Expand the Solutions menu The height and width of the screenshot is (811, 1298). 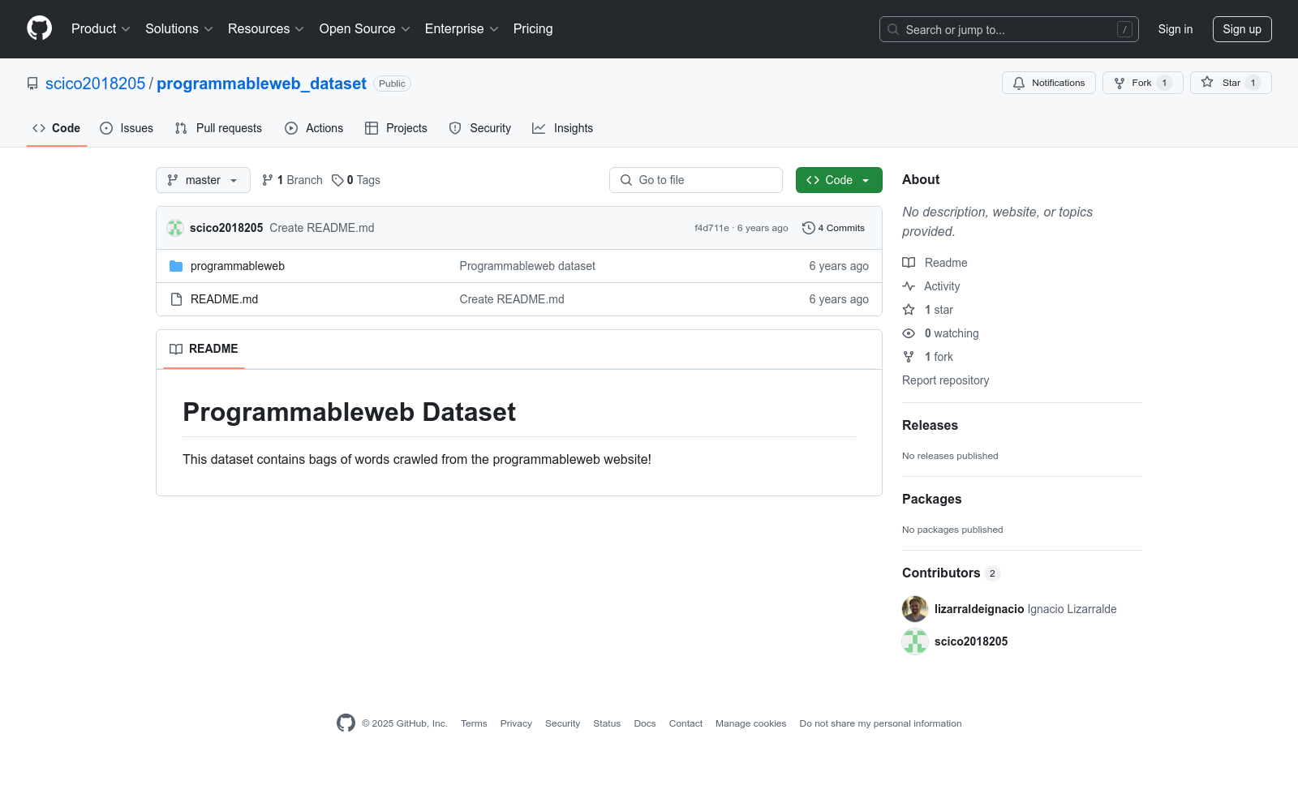click(179, 28)
